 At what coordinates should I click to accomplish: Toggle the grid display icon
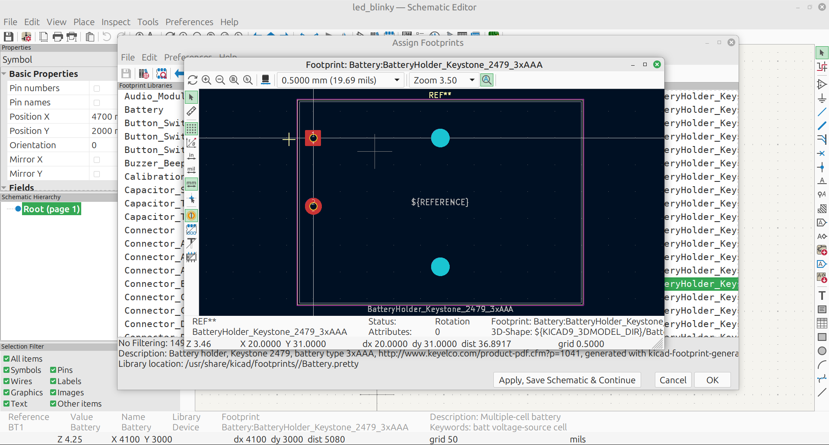pyautogui.click(x=191, y=128)
